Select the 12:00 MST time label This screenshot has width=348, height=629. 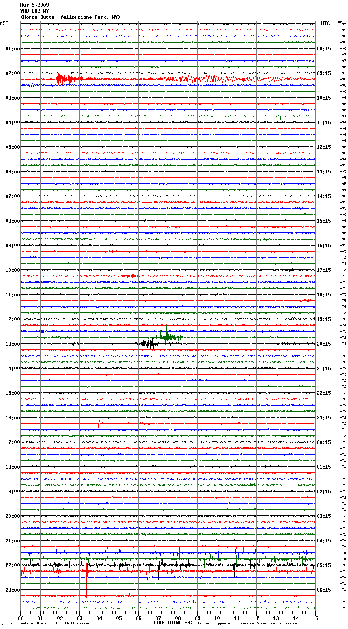pyautogui.click(x=13, y=319)
